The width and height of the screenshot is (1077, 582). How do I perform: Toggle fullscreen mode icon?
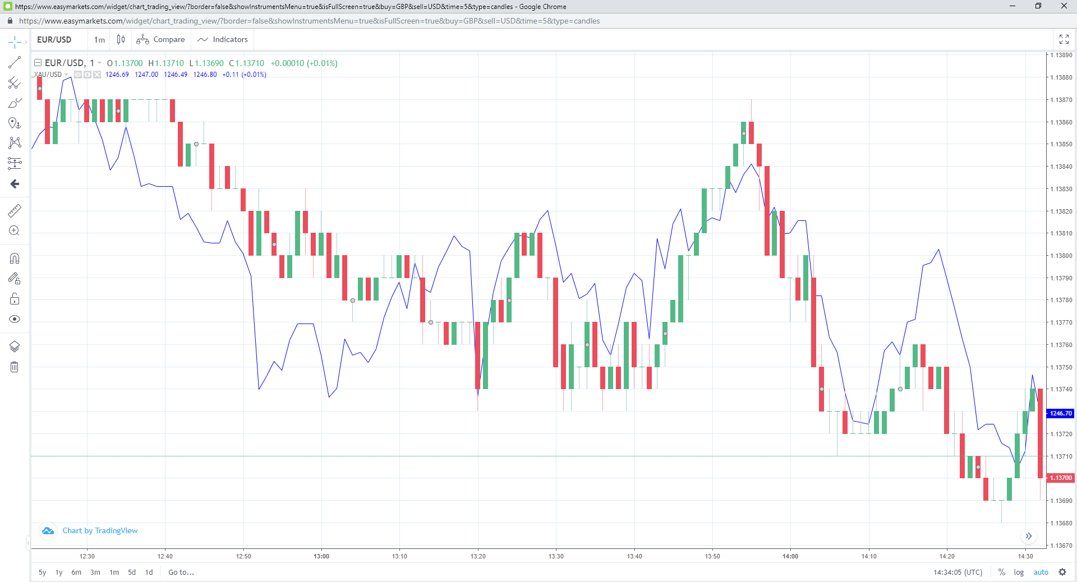pos(1064,39)
